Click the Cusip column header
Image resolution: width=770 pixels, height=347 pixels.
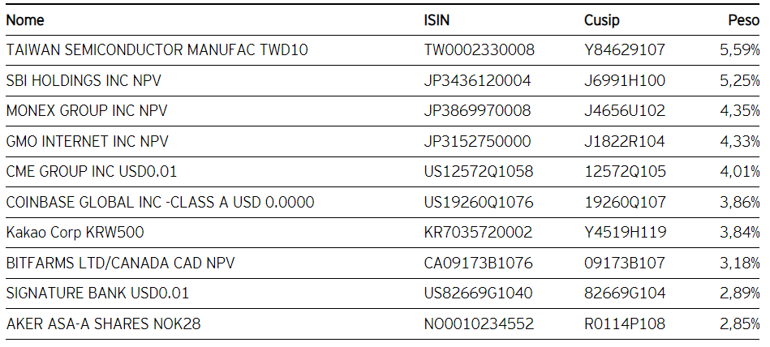click(x=602, y=20)
